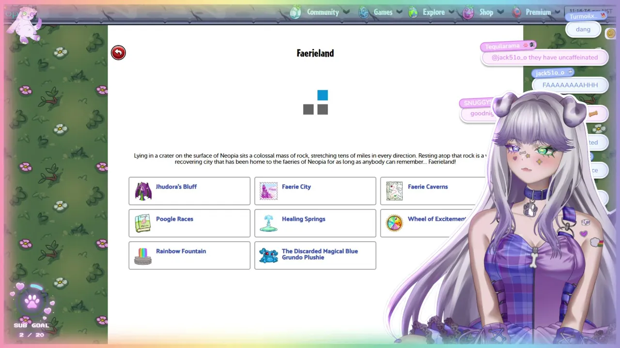Open Poogle Races
Screen dimensions: 620x348
pos(174,219)
